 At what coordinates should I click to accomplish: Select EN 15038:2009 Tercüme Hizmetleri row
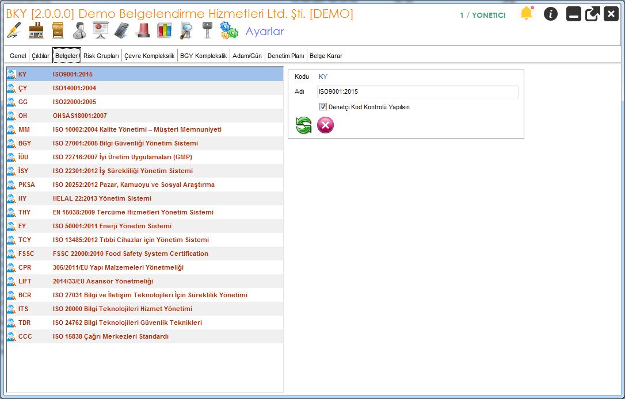click(x=144, y=212)
